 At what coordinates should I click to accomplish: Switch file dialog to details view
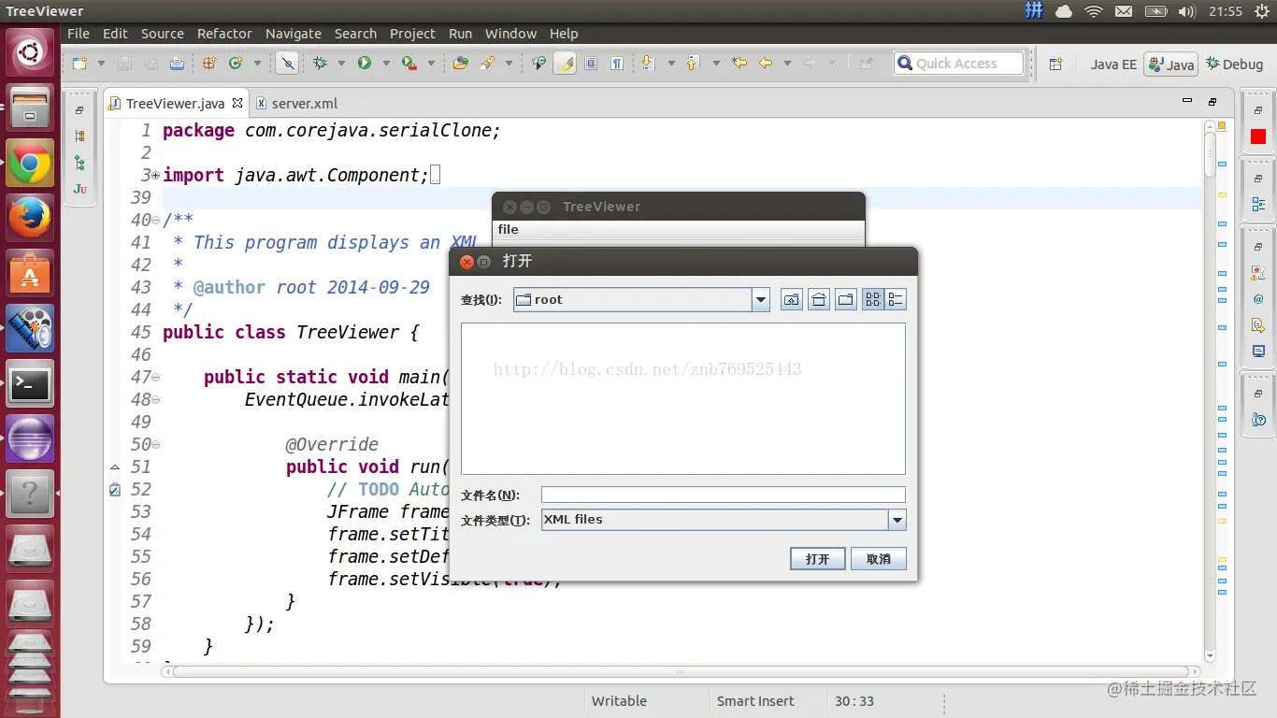896,300
